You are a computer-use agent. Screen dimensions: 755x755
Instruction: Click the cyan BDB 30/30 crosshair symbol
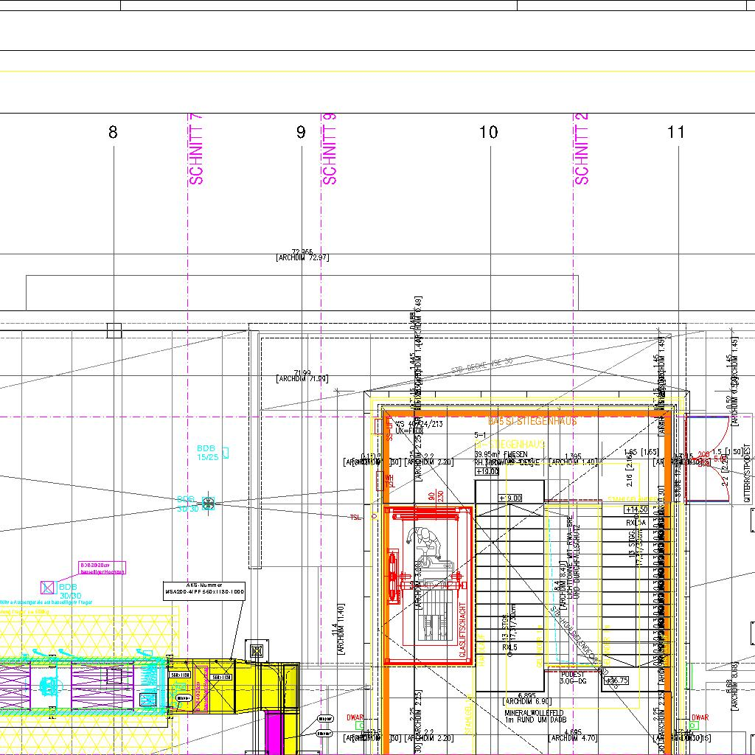[208, 503]
